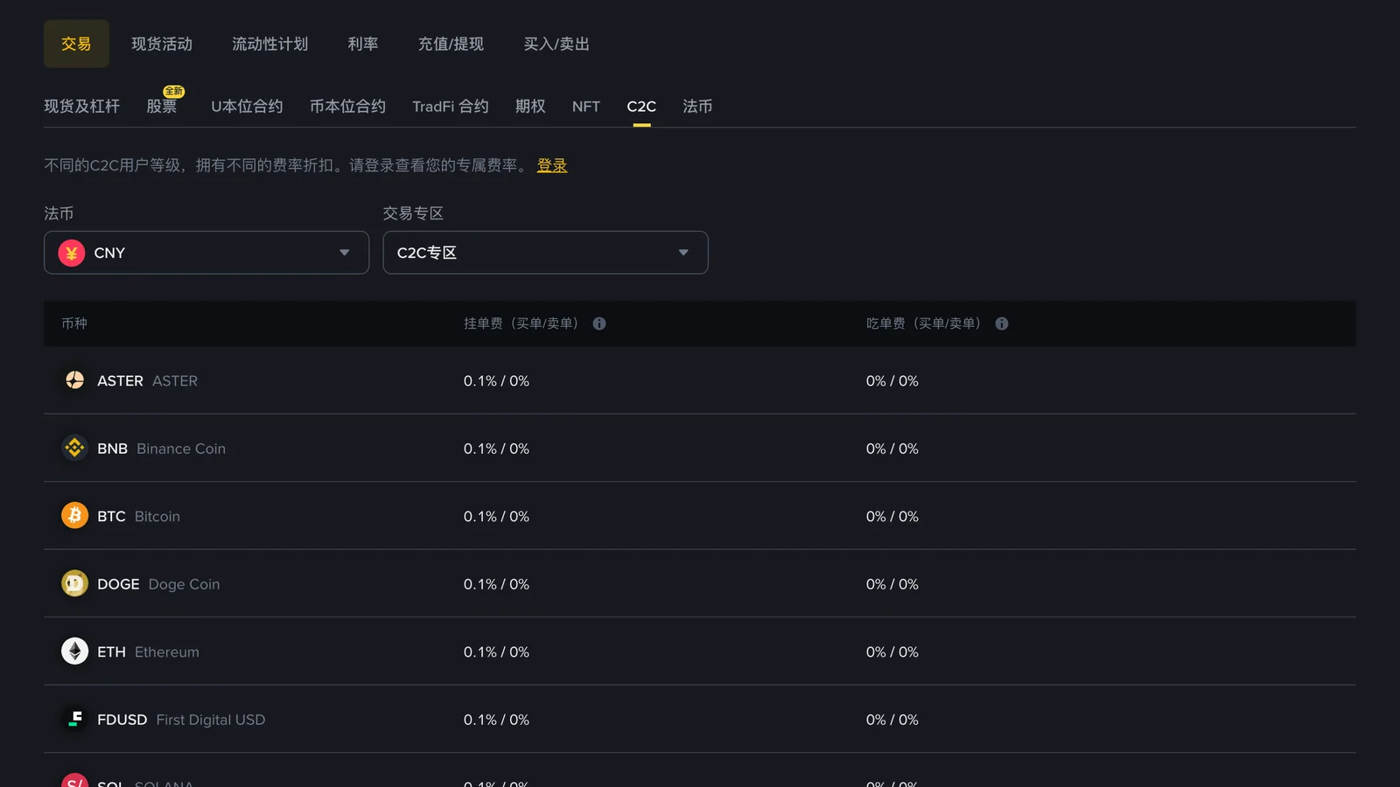
Task: Open the 法币 CNY currency dropdown
Action: [206, 253]
